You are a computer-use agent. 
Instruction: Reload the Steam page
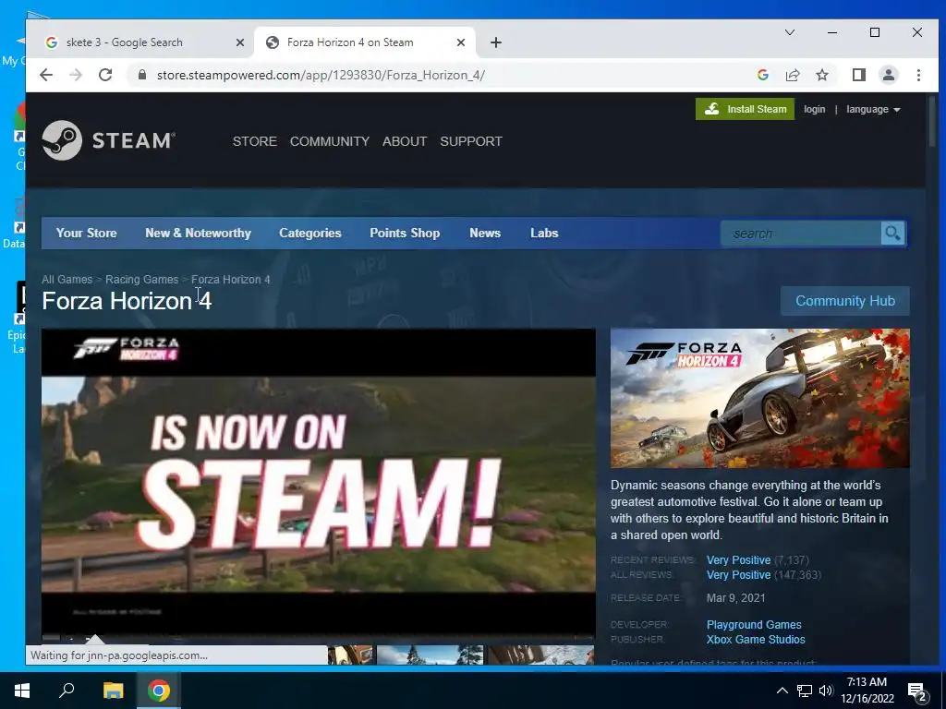coord(105,75)
